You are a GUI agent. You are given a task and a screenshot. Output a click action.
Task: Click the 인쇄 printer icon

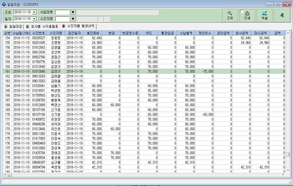(x=247, y=13)
